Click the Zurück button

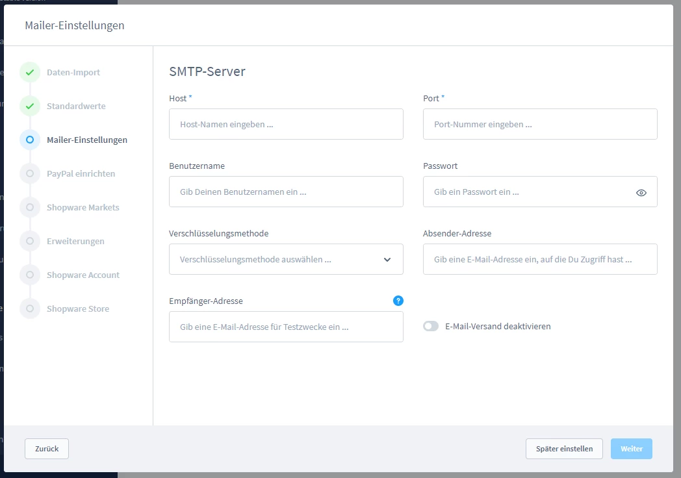click(47, 449)
